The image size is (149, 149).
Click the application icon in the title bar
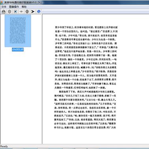2,2
